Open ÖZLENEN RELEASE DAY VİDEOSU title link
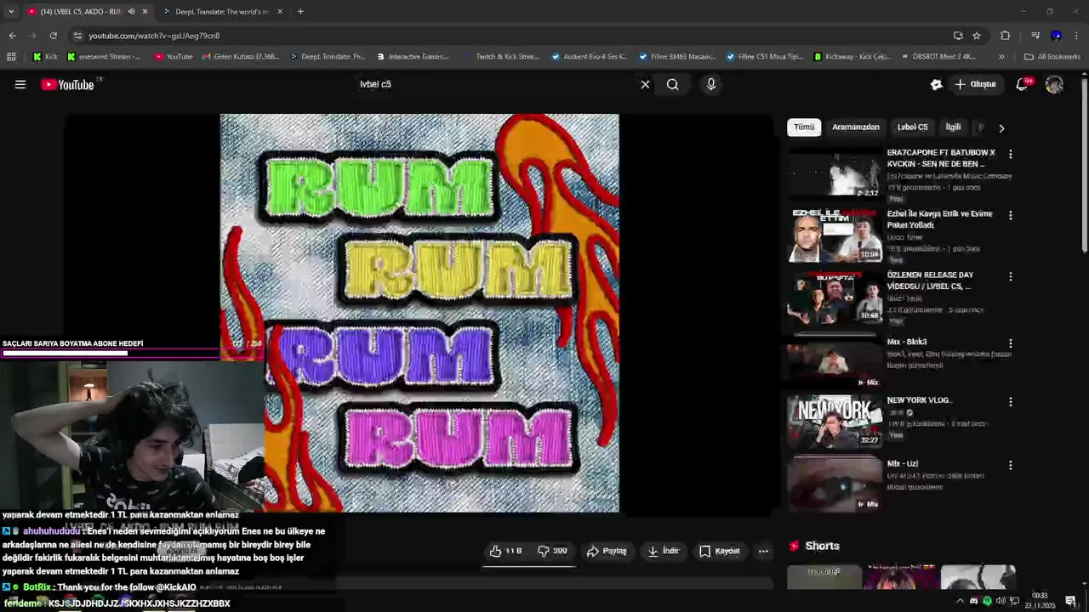The width and height of the screenshot is (1089, 612). [930, 280]
